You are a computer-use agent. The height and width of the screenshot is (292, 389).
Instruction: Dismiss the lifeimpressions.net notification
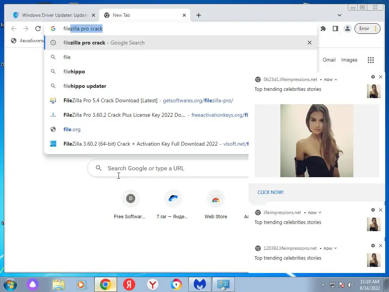[x=381, y=210]
